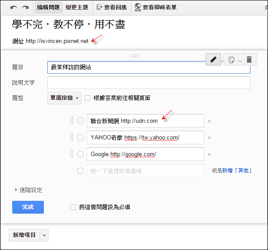The height and width of the screenshot is (250, 268).
Task: Click the pencil edit question icon
Action: 213,59
